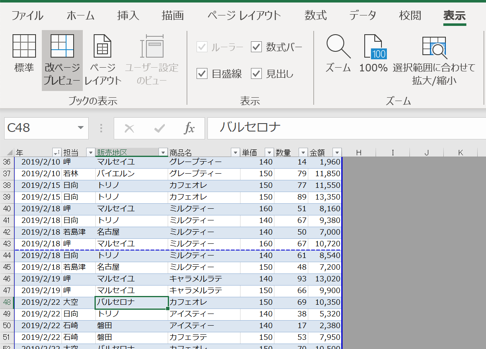Confirm entry with the checkmark icon
Screen dimensions: 486x349
click(159, 128)
